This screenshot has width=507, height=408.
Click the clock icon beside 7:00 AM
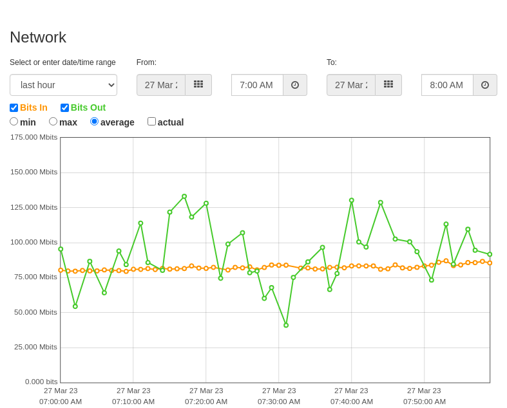point(295,85)
